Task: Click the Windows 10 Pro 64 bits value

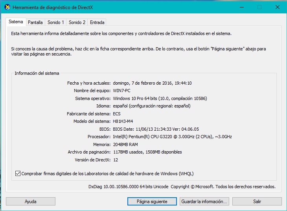Action: click(x=160, y=98)
